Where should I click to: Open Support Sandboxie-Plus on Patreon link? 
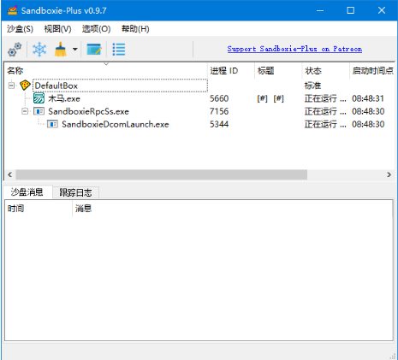click(x=294, y=49)
